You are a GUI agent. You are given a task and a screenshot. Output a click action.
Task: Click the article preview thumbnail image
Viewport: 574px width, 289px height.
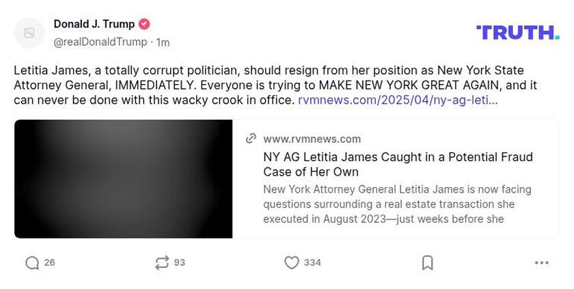click(x=123, y=179)
